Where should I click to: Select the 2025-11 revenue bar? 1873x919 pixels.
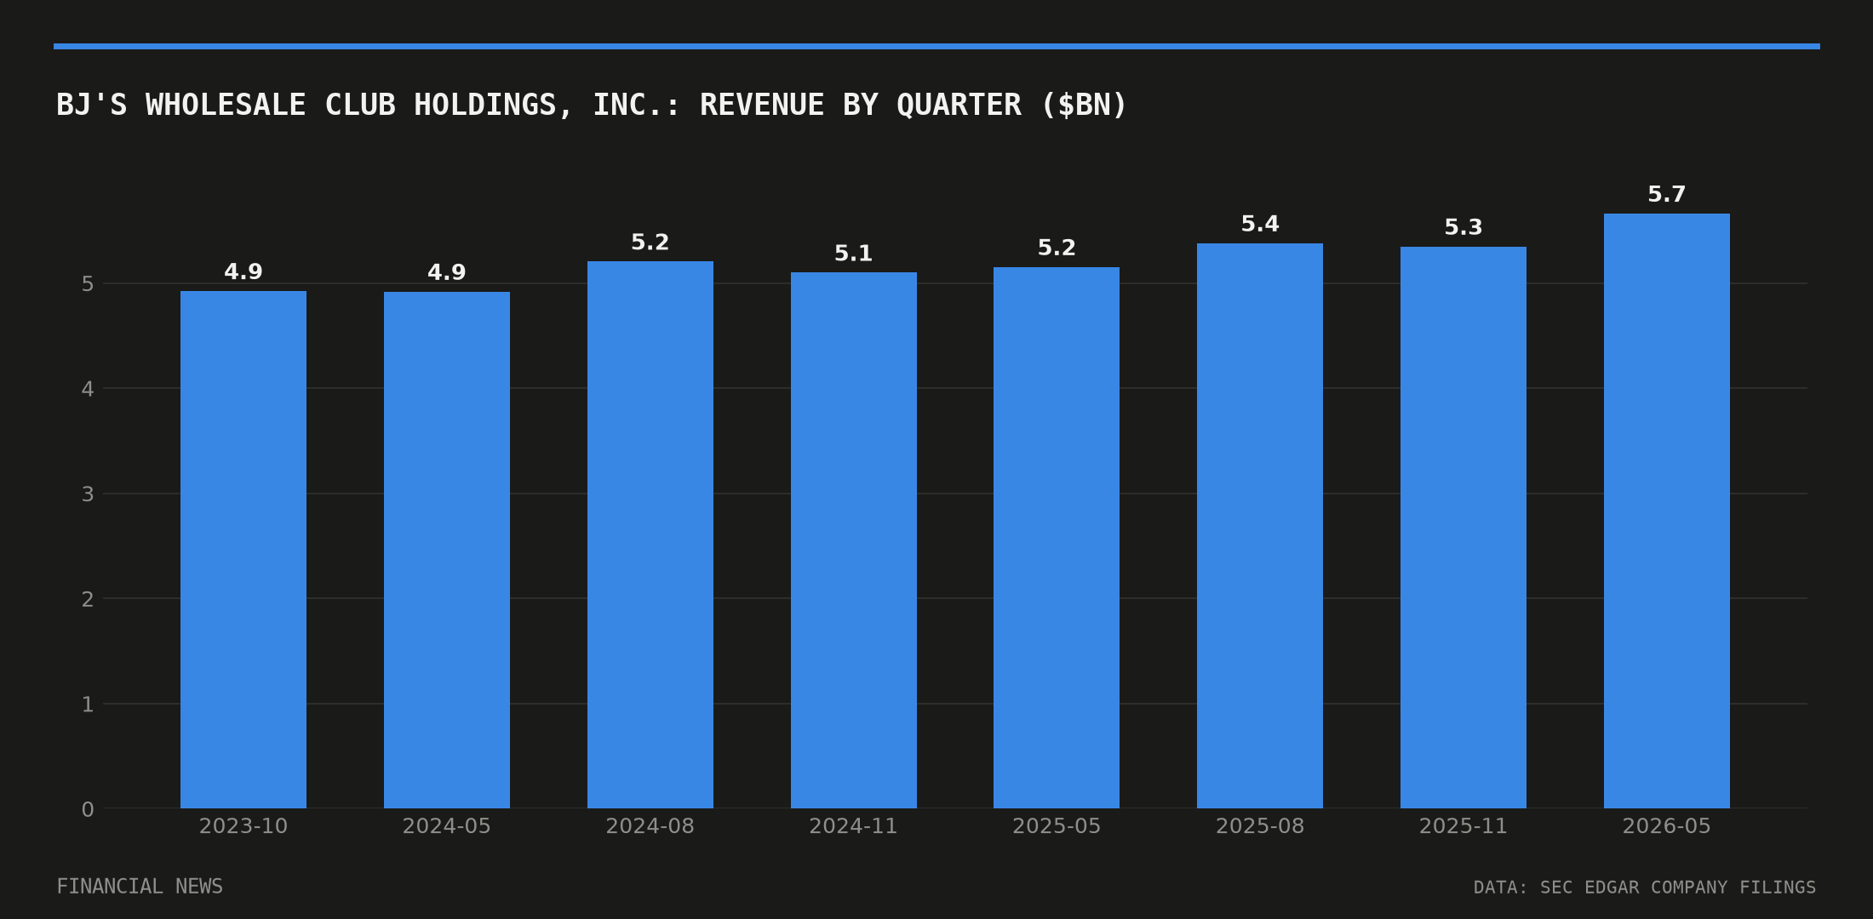click(x=1463, y=528)
